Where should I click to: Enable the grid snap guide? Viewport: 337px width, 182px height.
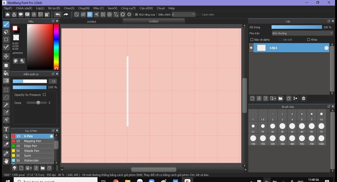click(90, 14)
